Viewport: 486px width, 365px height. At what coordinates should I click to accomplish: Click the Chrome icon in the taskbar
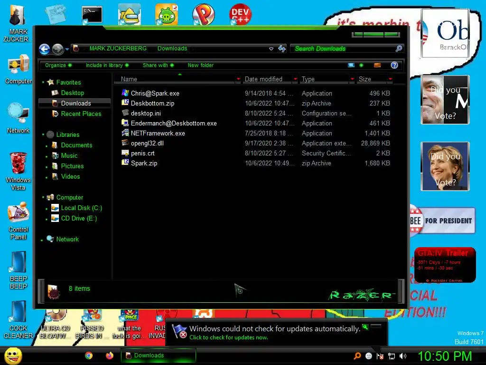(x=89, y=355)
